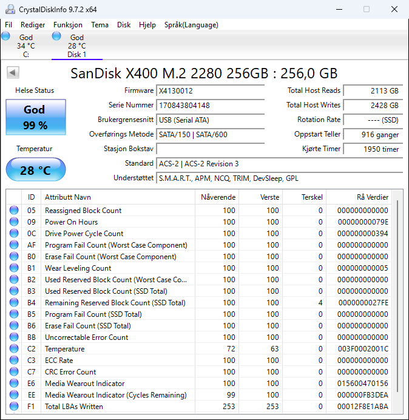Click the Nåverende column header
This screenshot has height=420, width=409.
[217, 197]
